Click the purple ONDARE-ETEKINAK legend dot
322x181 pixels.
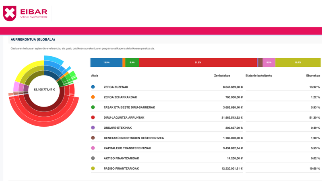[x=93, y=128]
